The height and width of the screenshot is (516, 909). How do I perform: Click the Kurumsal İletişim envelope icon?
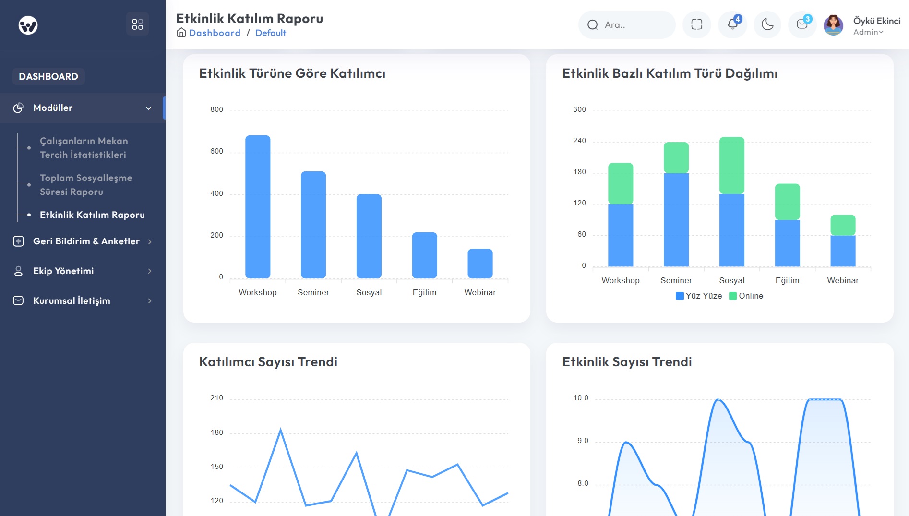[18, 301]
